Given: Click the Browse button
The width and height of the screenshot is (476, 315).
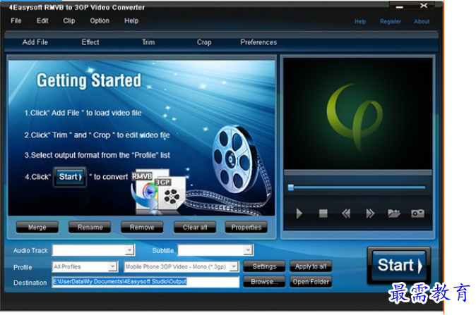Looking at the screenshot, I should [264, 282].
